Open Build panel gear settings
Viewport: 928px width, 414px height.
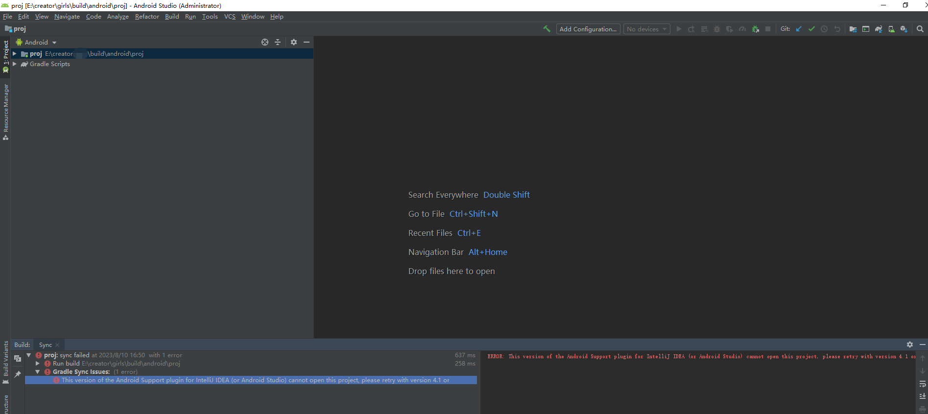pyautogui.click(x=910, y=345)
